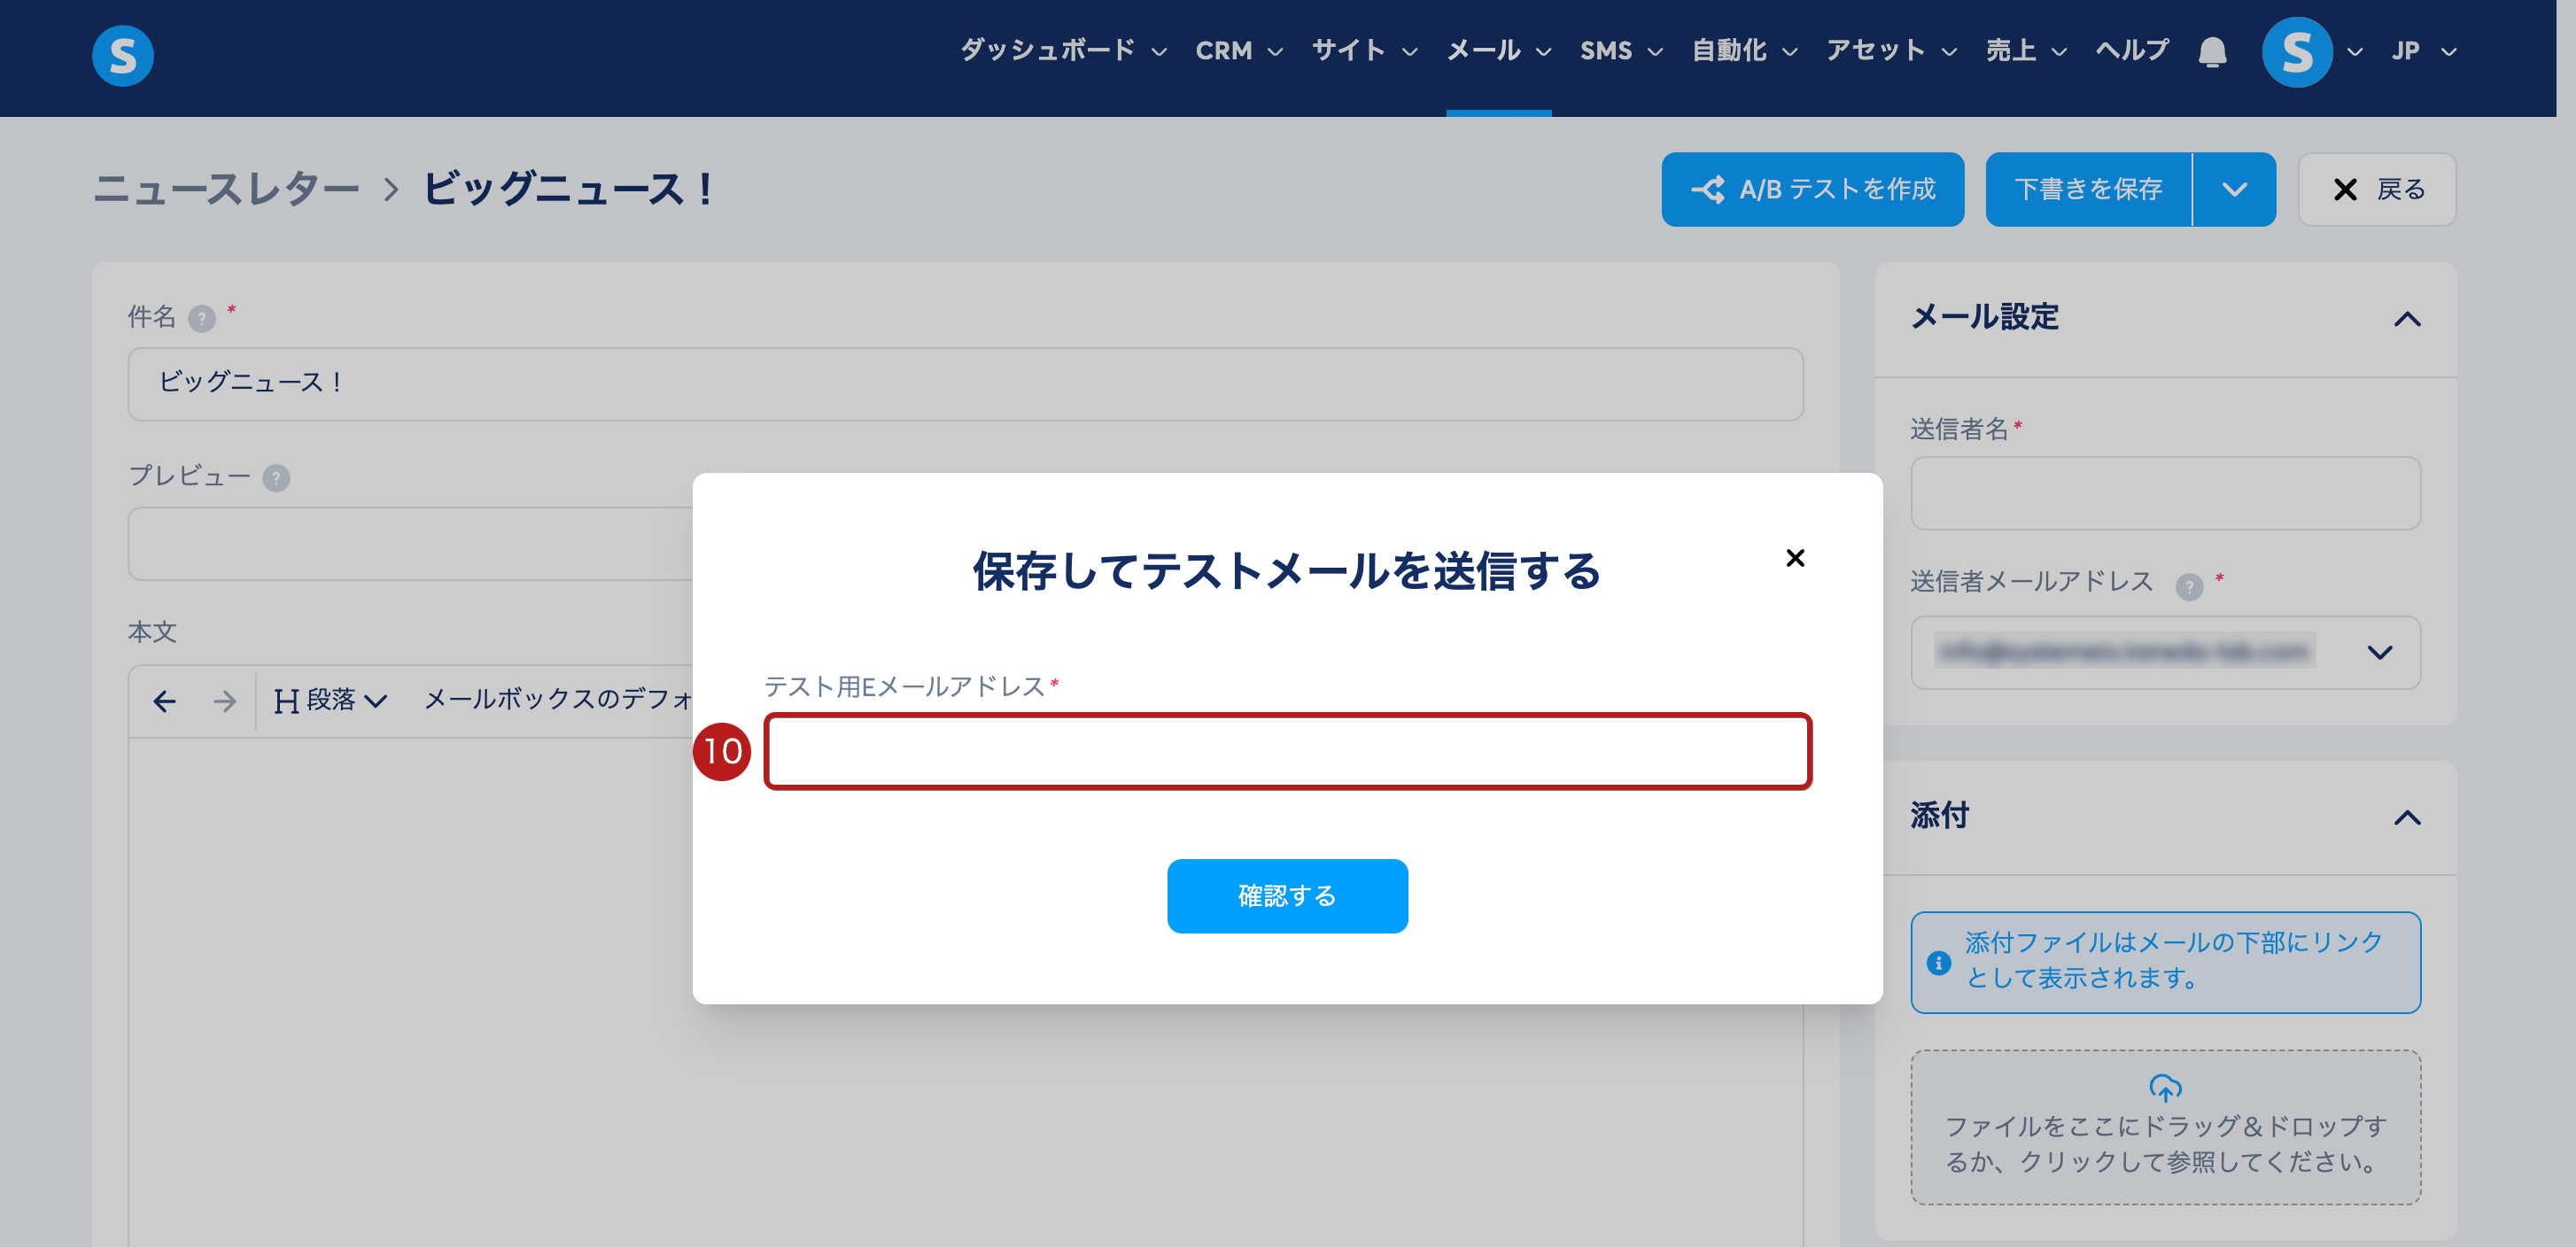
Task: Open the サイト menu
Action: click(x=1364, y=50)
